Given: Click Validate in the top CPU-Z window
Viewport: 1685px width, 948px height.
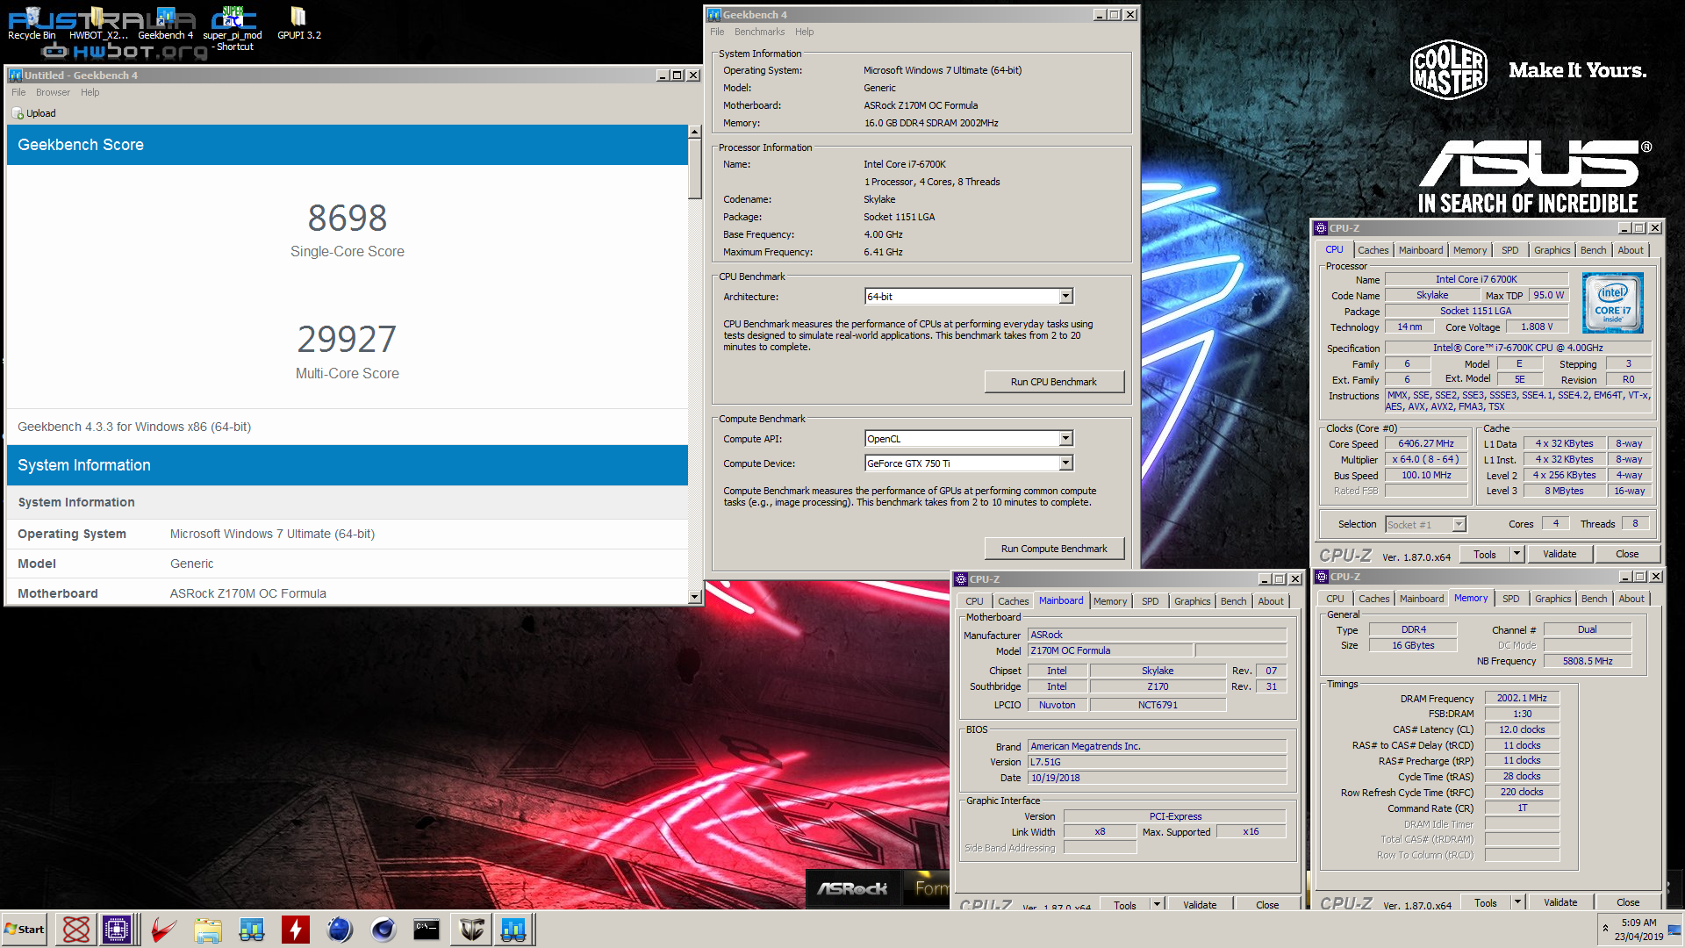Looking at the screenshot, I should click(1560, 555).
